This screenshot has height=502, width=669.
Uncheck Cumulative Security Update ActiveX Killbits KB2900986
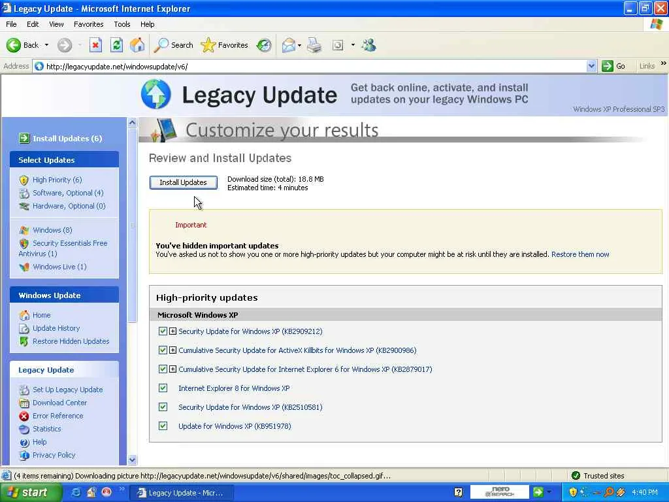pos(163,350)
